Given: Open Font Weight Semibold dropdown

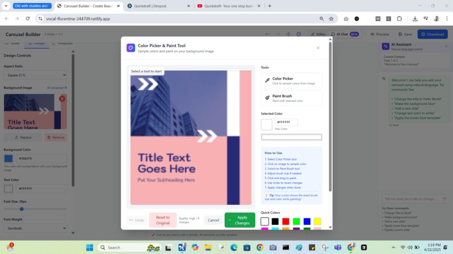Looking at the screenshot, I should point(35,228).
